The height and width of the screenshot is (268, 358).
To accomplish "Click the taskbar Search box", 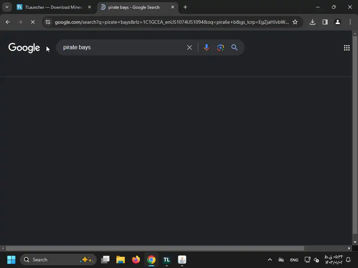I will [x=58, y=260].
